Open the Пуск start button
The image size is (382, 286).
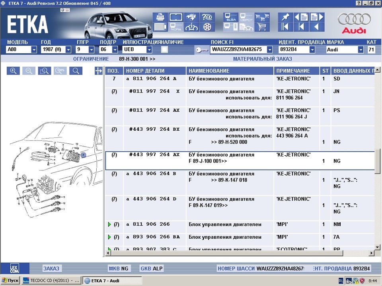pos(10,281)
